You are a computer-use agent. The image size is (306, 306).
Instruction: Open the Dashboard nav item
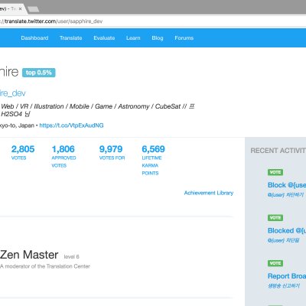[x=34, y=38]
